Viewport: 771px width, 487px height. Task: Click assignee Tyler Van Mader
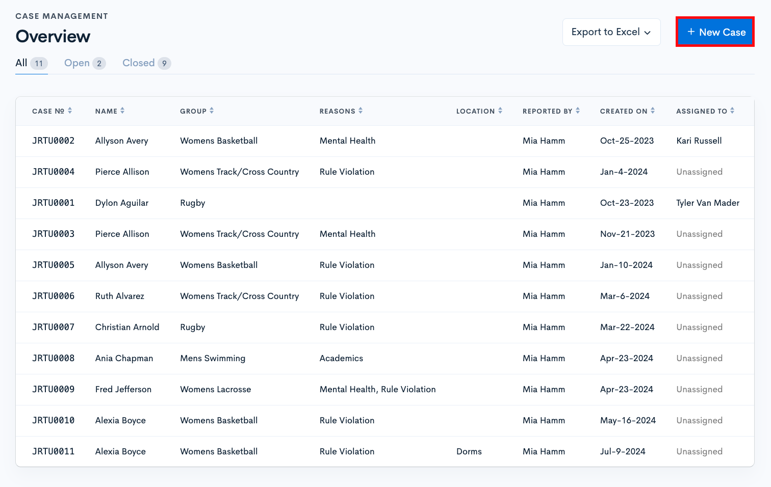(x=708, y=203)
